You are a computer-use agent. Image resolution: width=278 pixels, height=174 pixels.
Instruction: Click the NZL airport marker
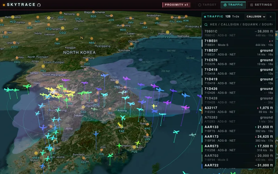[38, 17]
